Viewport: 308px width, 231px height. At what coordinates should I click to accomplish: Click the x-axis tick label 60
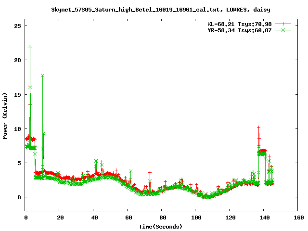point(128,218)
